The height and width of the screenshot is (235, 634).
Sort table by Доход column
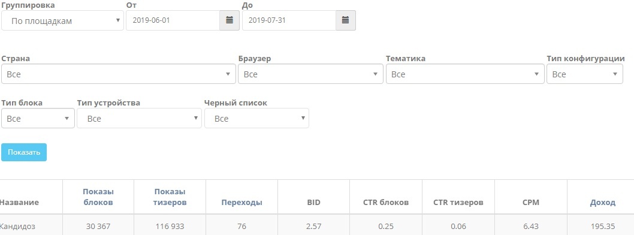(x=602, y=203)
